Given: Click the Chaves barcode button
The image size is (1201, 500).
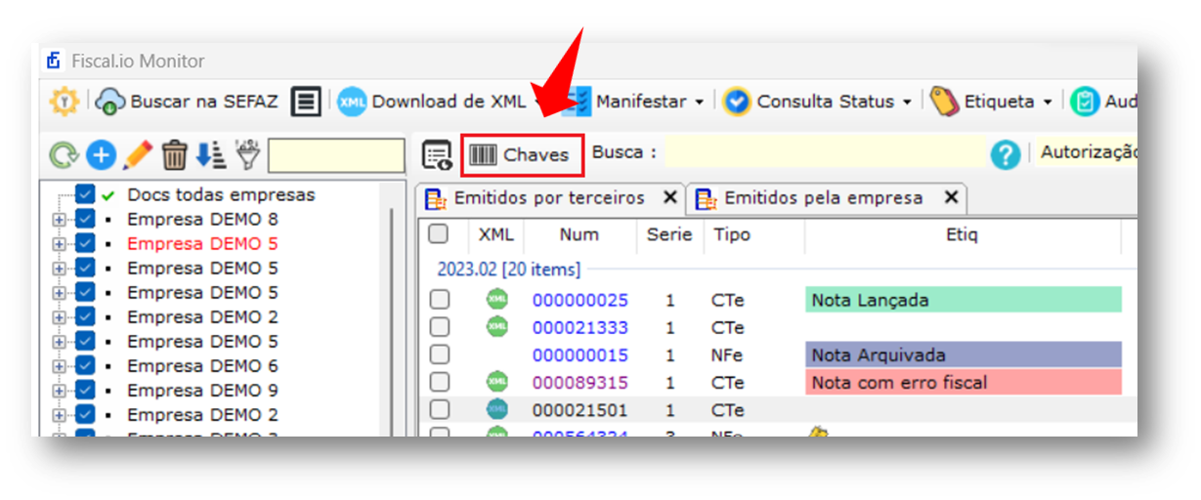Looking at the screenshot, I should coord(522,155).
